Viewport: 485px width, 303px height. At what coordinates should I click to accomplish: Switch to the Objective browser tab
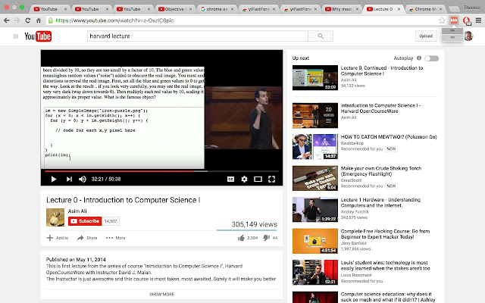[175, 9]
